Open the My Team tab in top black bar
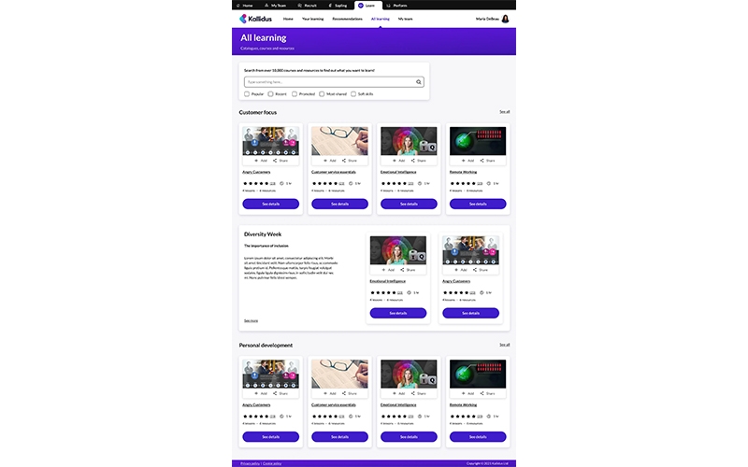The image size is (748, 467). pos(275,6)
